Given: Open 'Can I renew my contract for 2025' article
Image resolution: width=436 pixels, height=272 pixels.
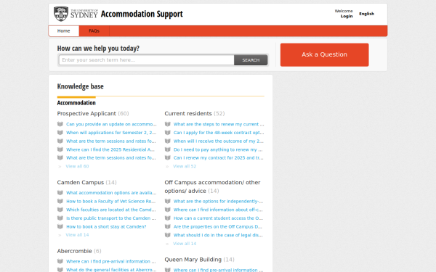Looking at the screenshot, I should coord(219,157).
